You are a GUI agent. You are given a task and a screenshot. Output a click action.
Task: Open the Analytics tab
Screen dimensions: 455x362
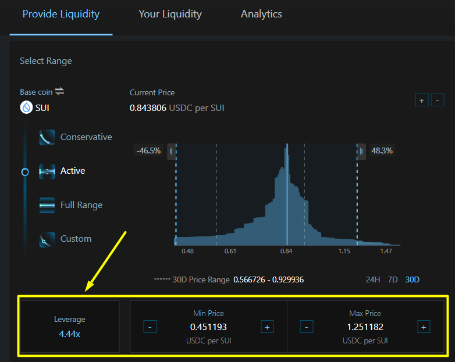tap(261, 14)
